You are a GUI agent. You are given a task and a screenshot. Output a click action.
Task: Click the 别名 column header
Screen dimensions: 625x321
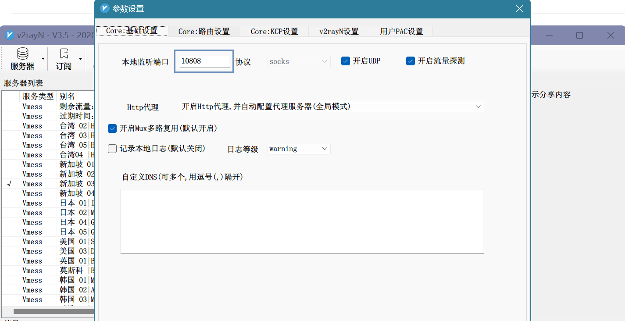coord(75,96)
